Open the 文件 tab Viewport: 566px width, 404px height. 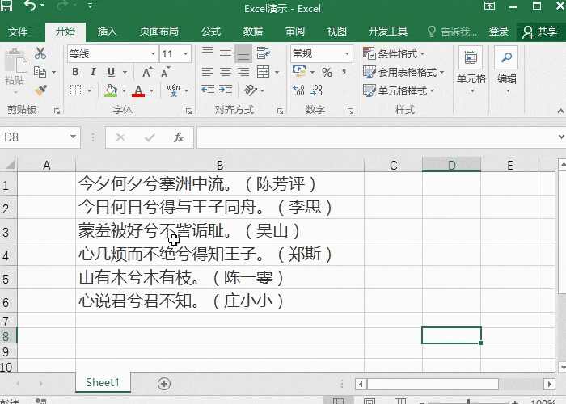[18, 32]
